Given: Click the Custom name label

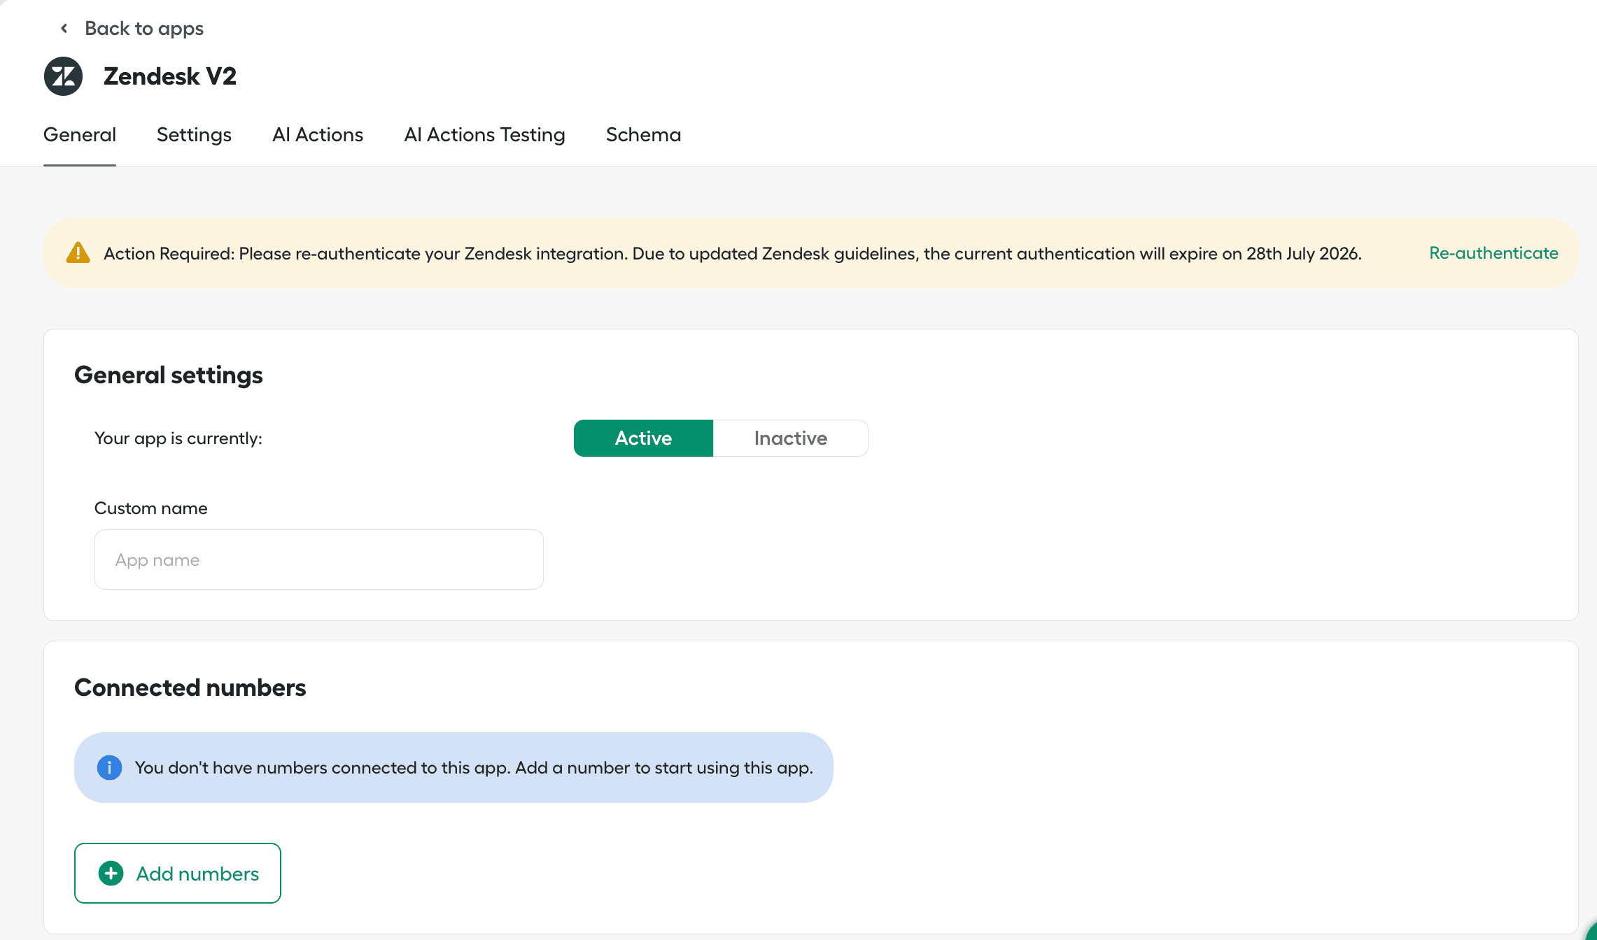Looking at the screenshot, I should (x=151, y=508).
